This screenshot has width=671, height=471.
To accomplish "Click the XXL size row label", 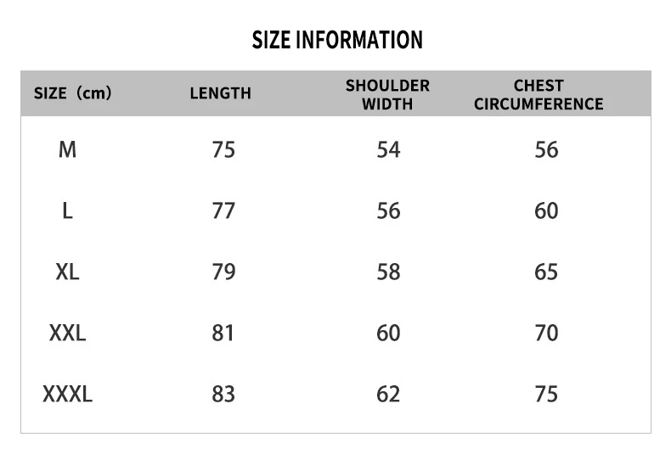I will (x=67, y=334).
